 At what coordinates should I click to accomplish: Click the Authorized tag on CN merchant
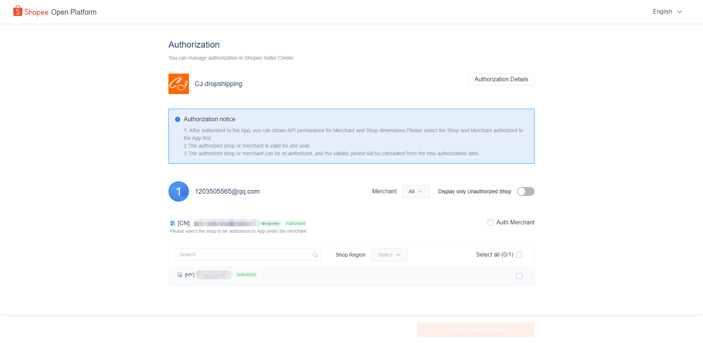[x=295, y=223]
